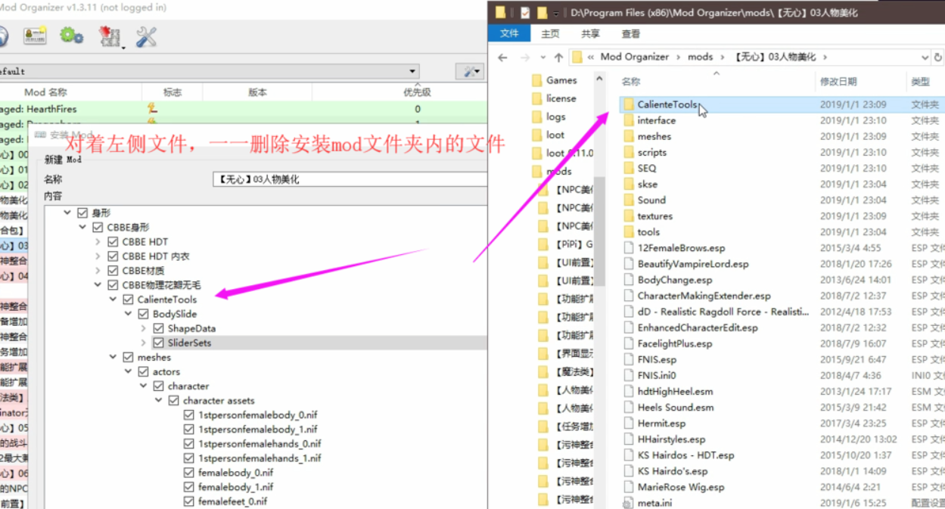The height and width of the screenshot is (509, 945).
Task: Expand the CBBE材质 tree node
Action: pos(98,271)
